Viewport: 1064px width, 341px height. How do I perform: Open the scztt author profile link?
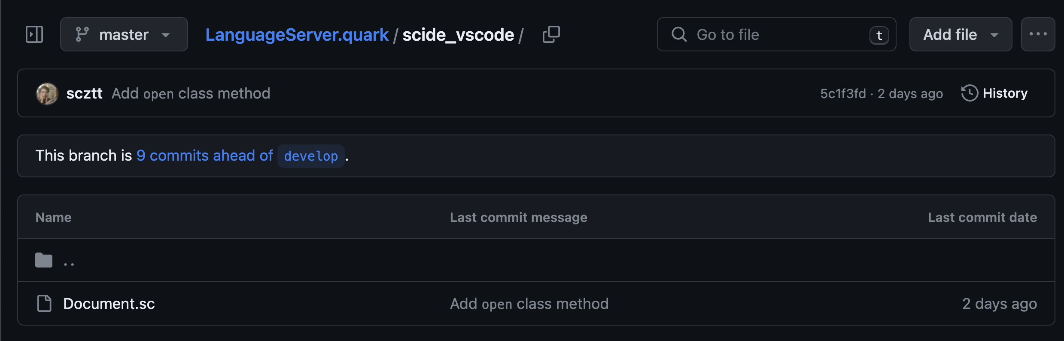[x=84, y=93]
